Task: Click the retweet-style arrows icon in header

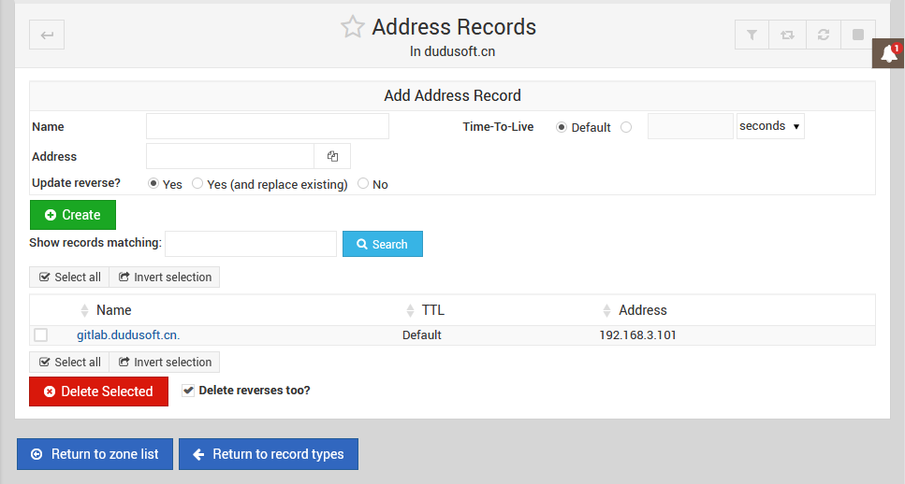Action: 787,36
